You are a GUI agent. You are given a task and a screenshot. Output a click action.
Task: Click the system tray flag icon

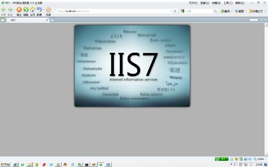tap(236, 164)
